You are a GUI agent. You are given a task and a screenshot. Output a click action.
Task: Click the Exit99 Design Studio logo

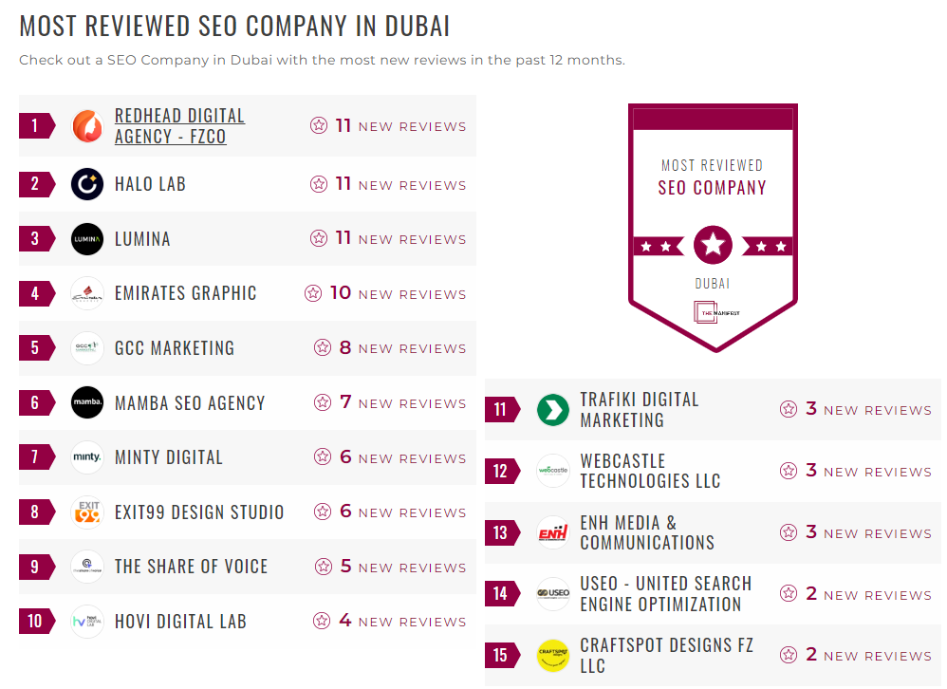86,512
